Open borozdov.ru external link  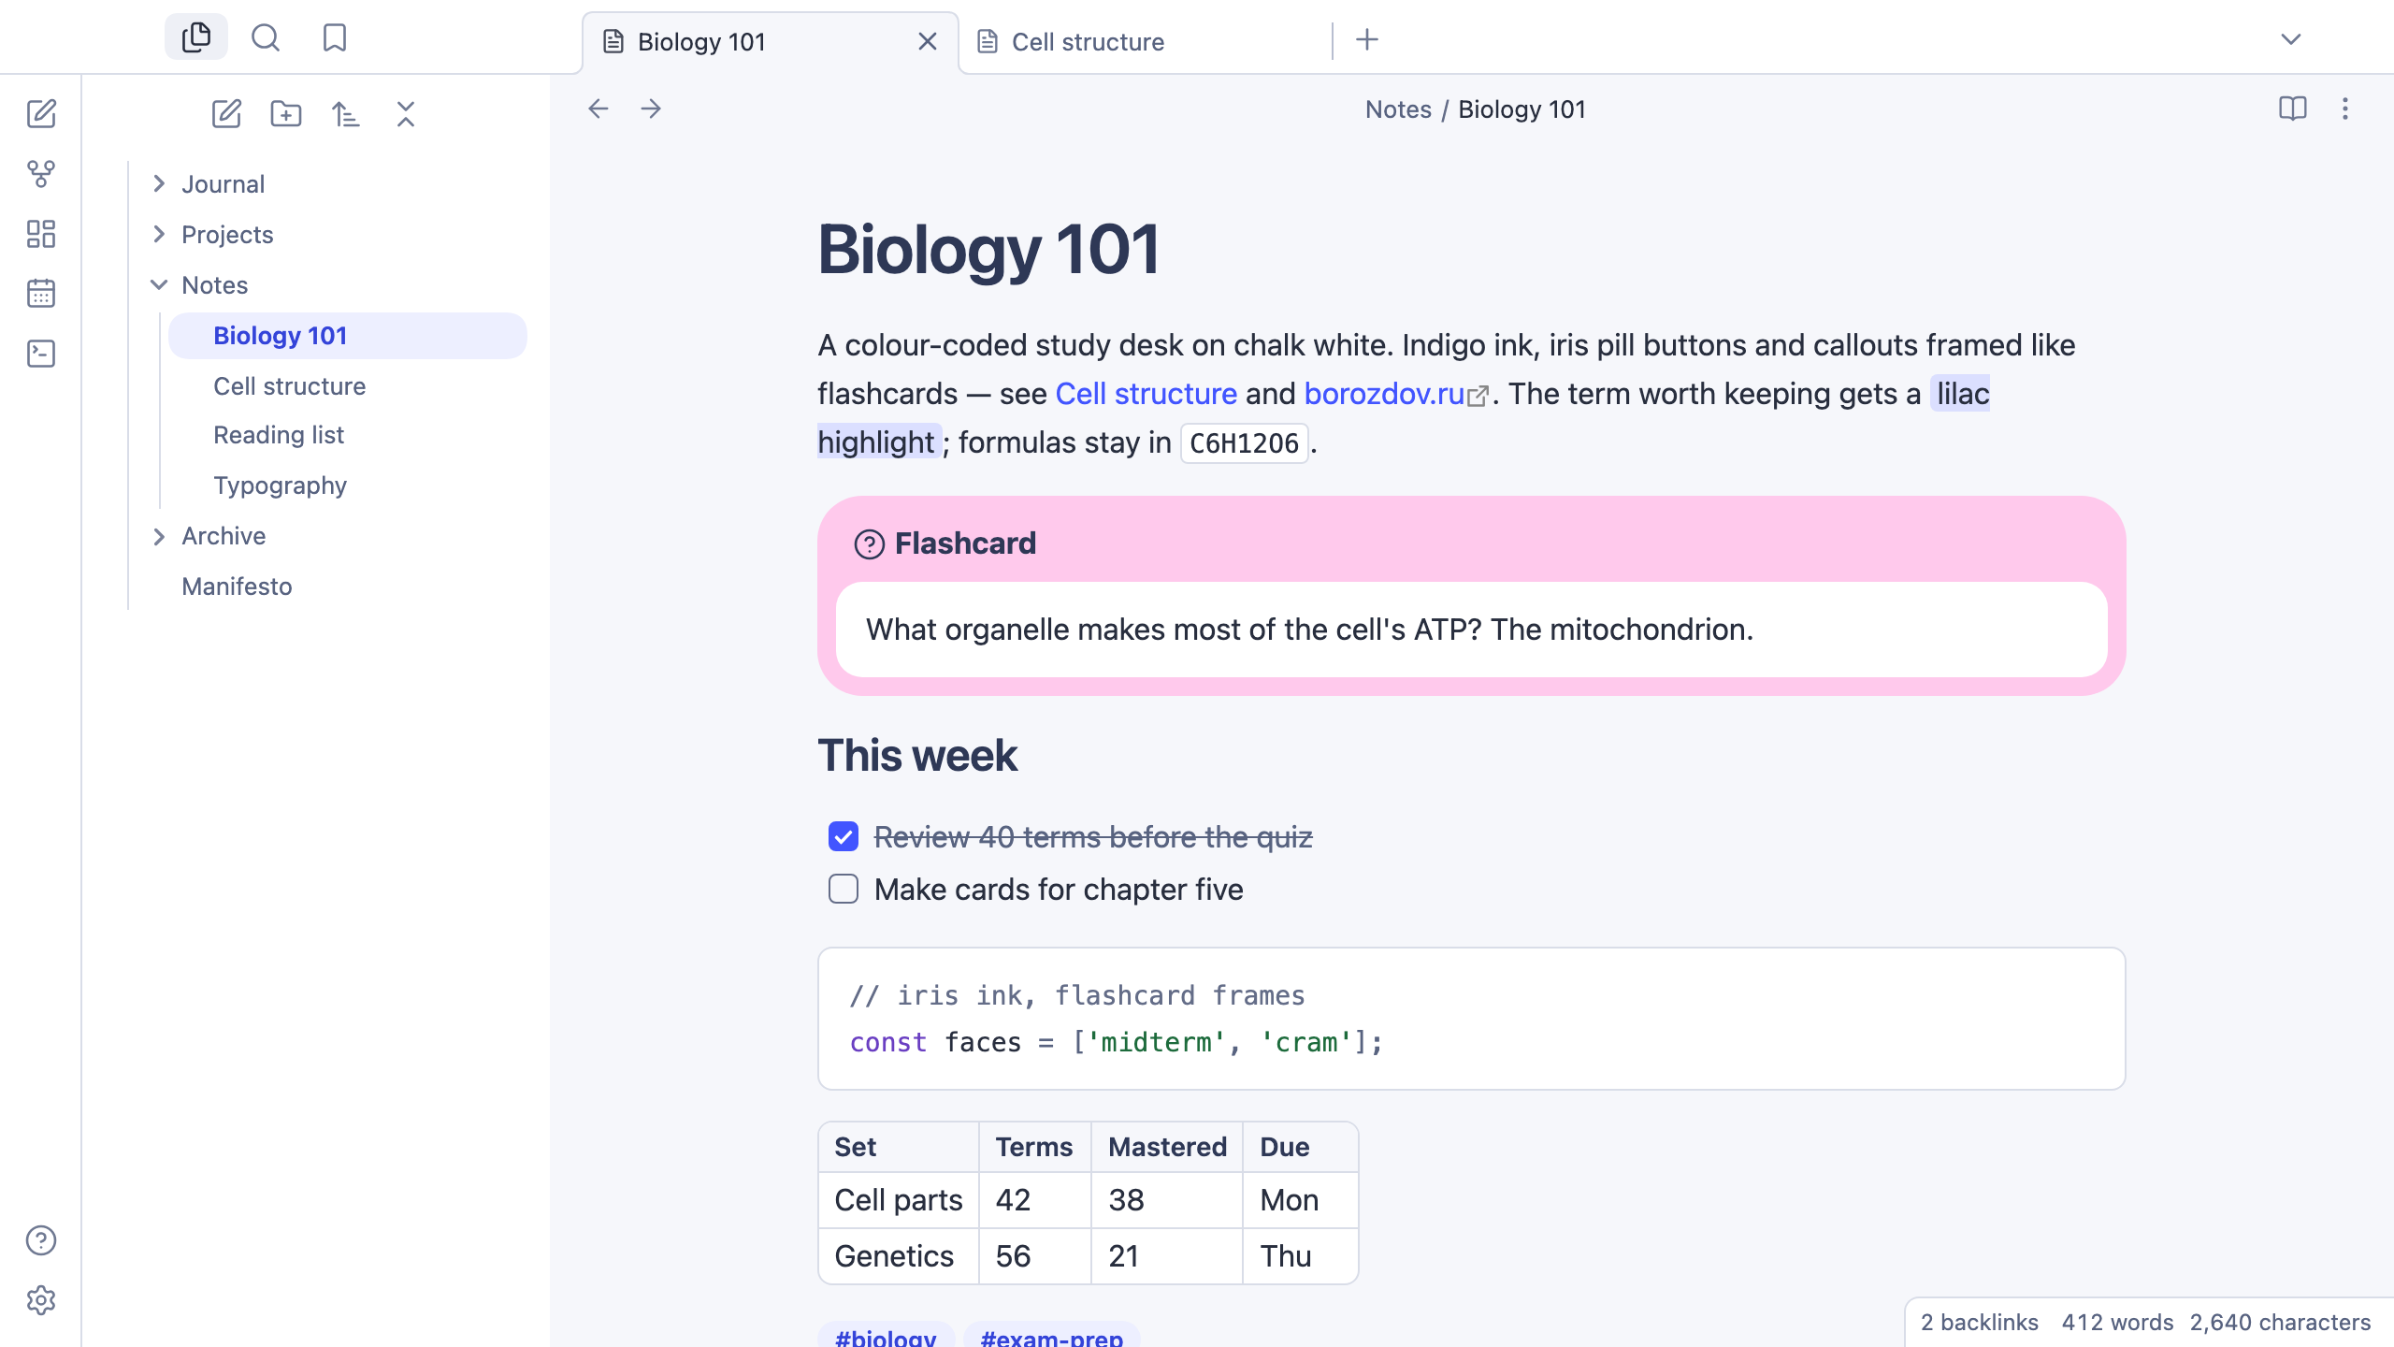(x=1395, y=394)
